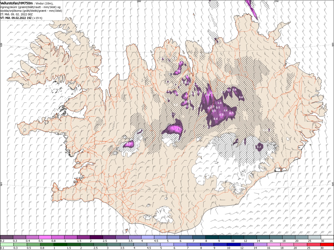Image resolution: width=334 pixels, height=250 pixels.
Task: Click the 1.5 magenta swatch in the upper legend
Action: coord(83,237)
